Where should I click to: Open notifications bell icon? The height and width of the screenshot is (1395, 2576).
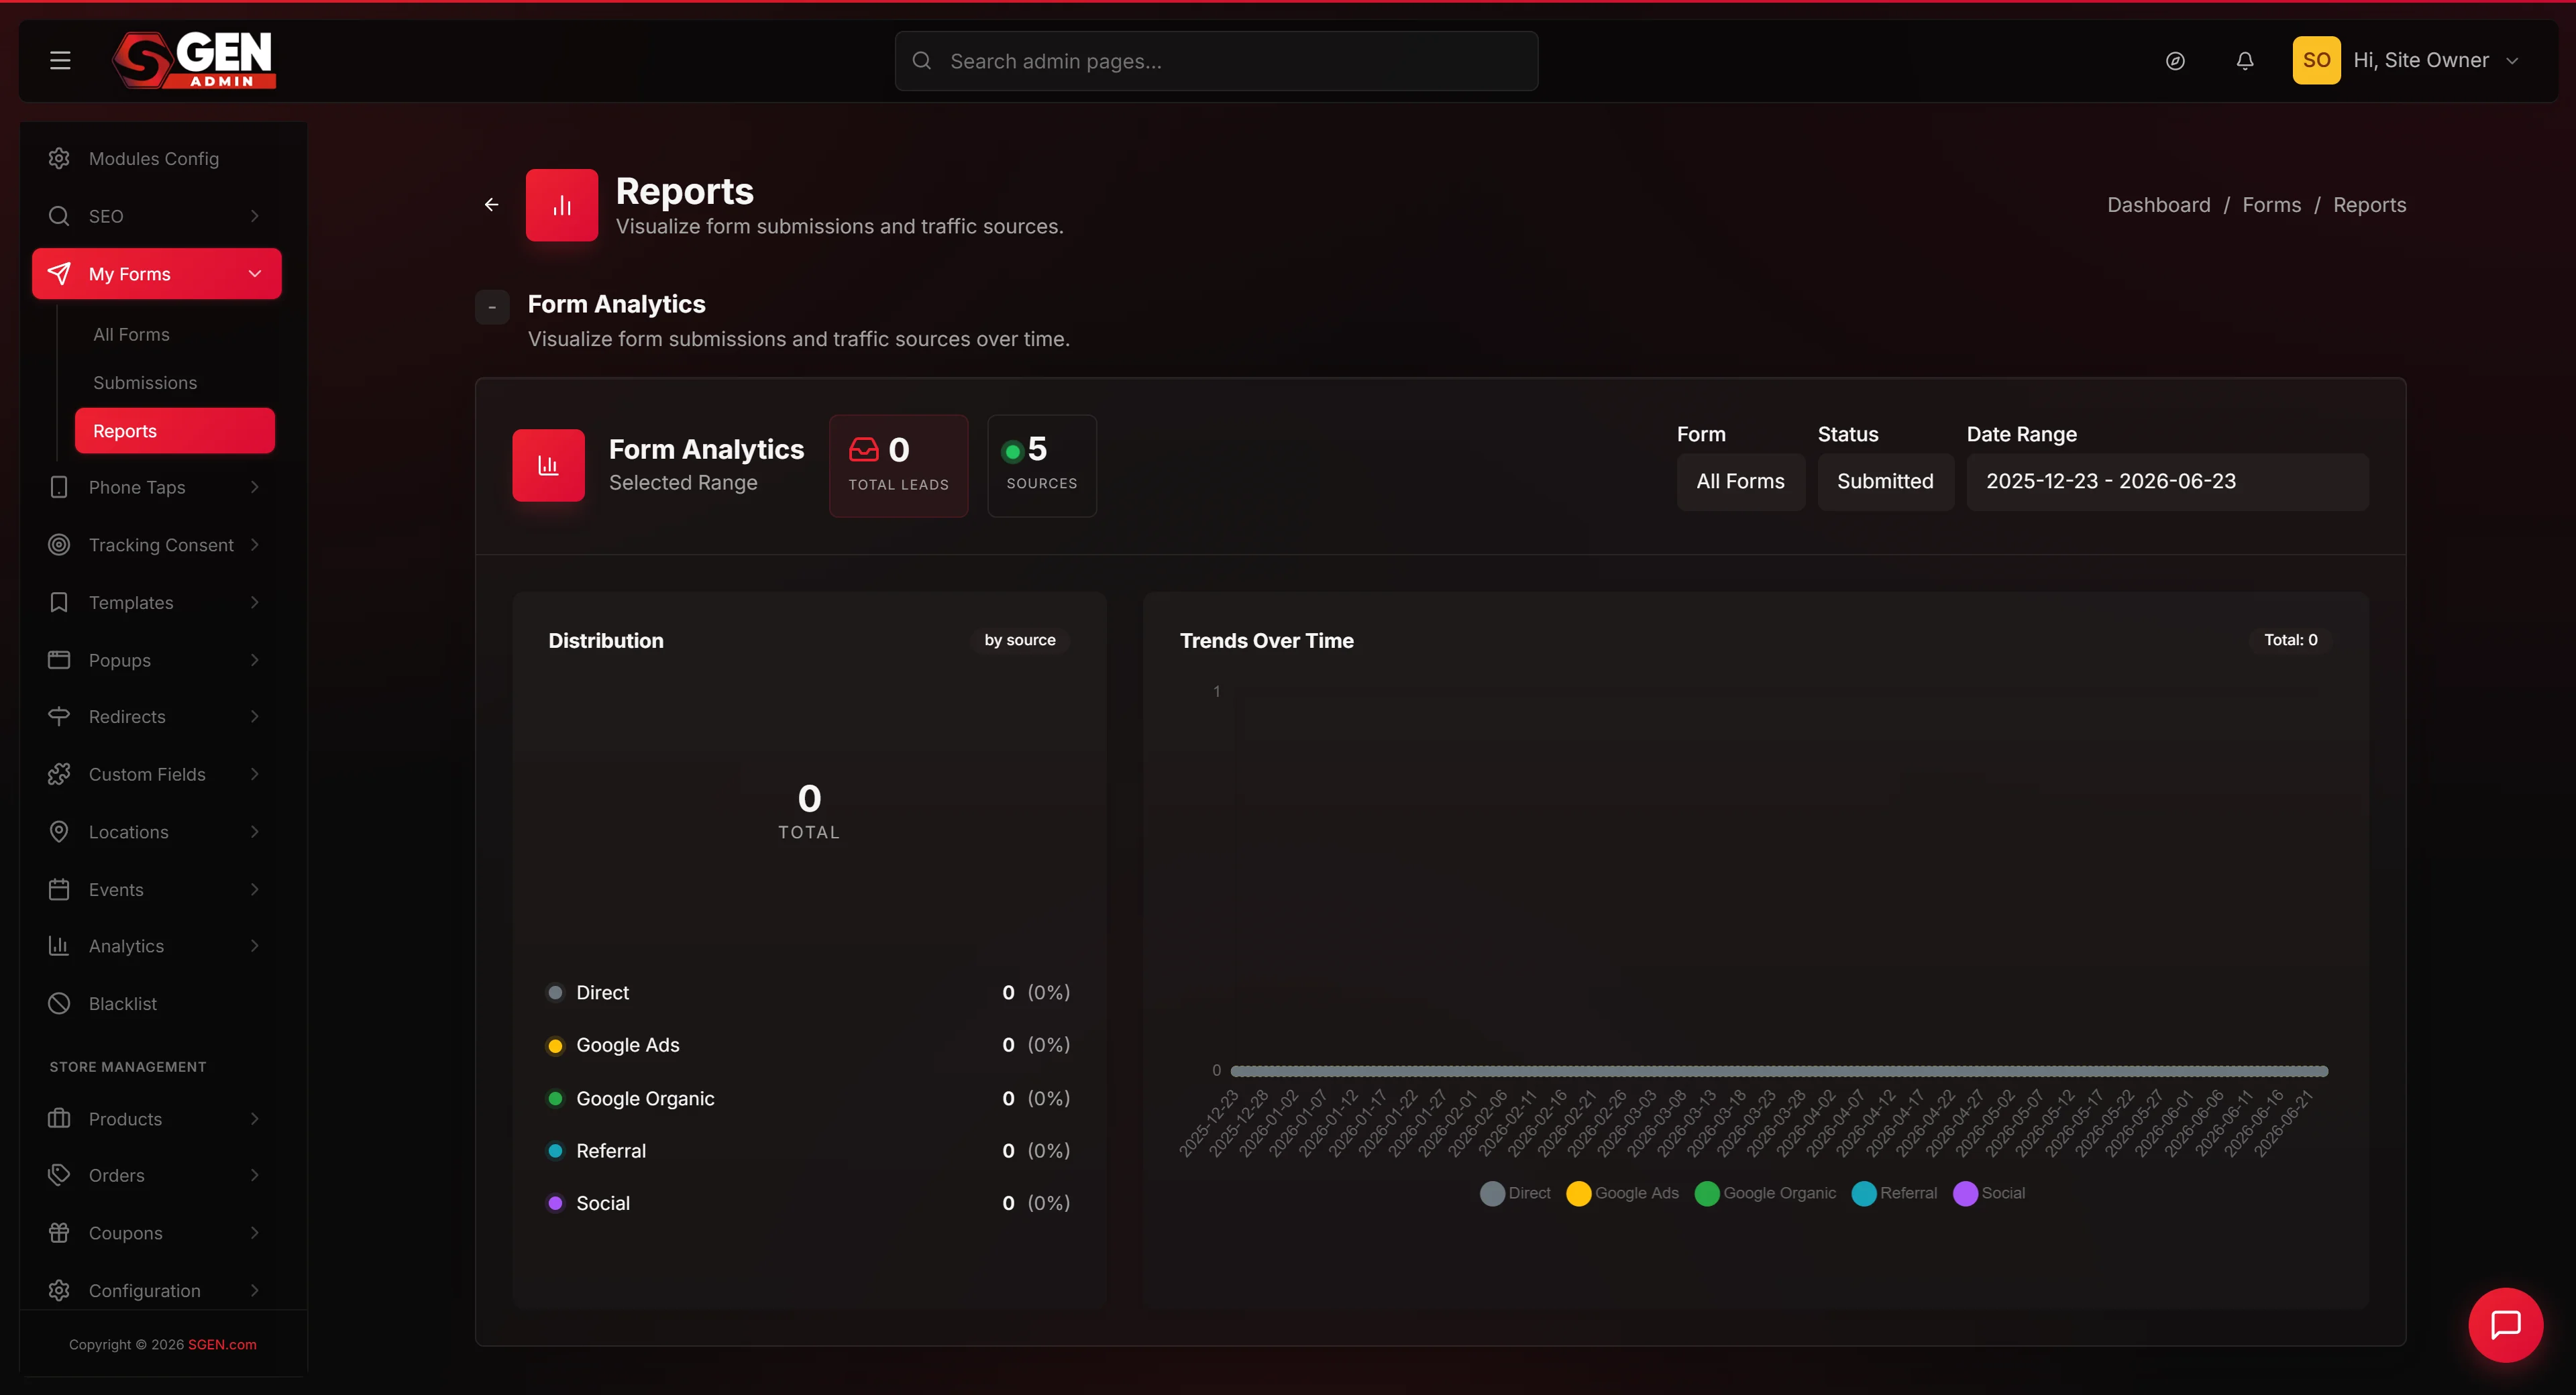click(x=2245, y=61)
